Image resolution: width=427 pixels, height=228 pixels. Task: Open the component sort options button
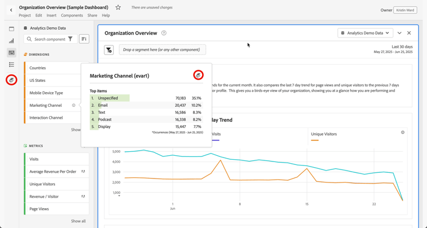coord(84,39)
